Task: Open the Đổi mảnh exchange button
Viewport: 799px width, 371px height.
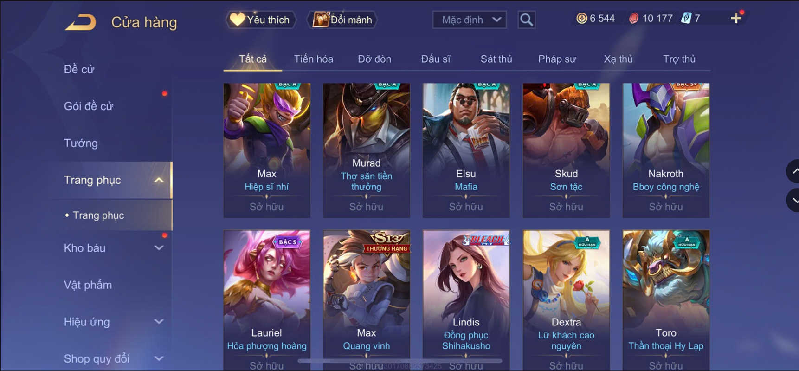Action: pyautogui.click(x=343, y=20)
